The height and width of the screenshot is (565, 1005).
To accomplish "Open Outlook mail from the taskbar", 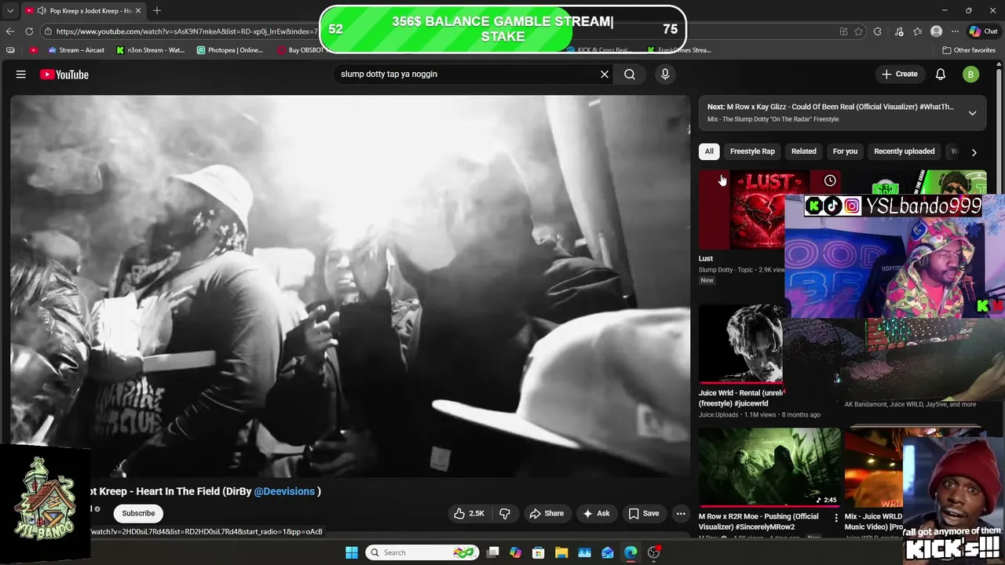I will point(608,552).
